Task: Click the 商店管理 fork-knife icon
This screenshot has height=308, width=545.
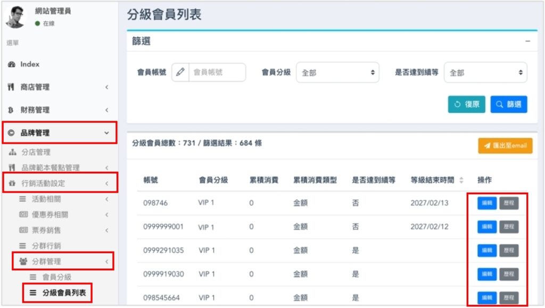Action: point(11,87)
